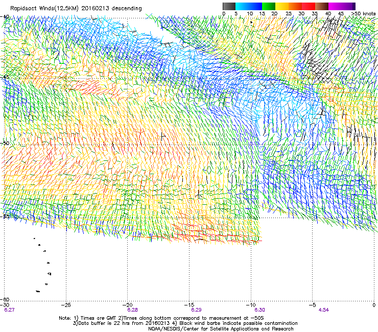Click the '-25' longitude label
Screen dimensions: 378x332
pos(66,305)
